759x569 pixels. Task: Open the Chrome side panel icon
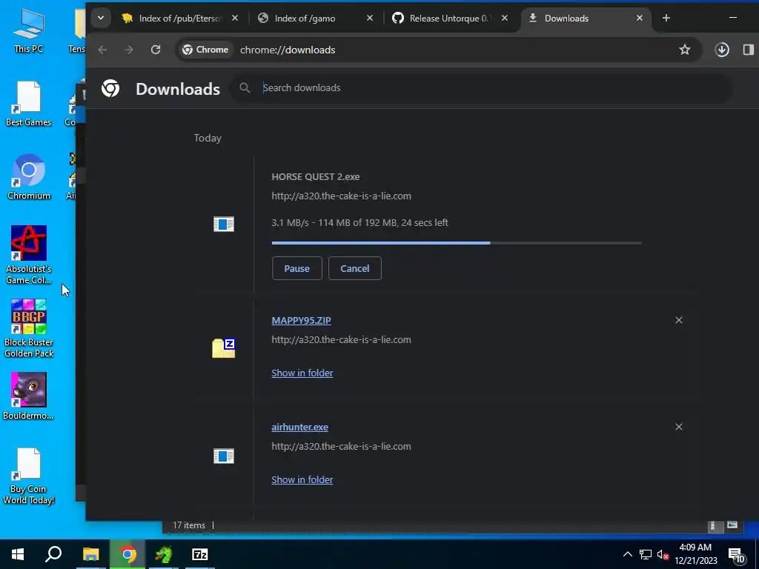point(749,50)
